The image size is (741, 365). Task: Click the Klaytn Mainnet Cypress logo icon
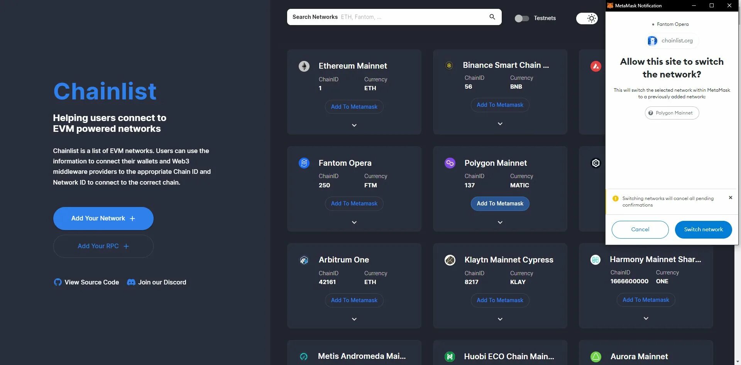coord(450,260)
